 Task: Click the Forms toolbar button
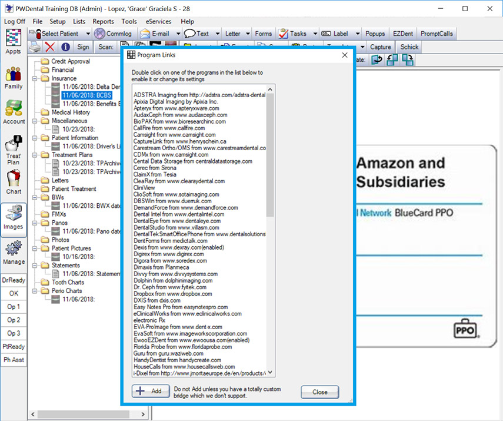coord(264,34)
